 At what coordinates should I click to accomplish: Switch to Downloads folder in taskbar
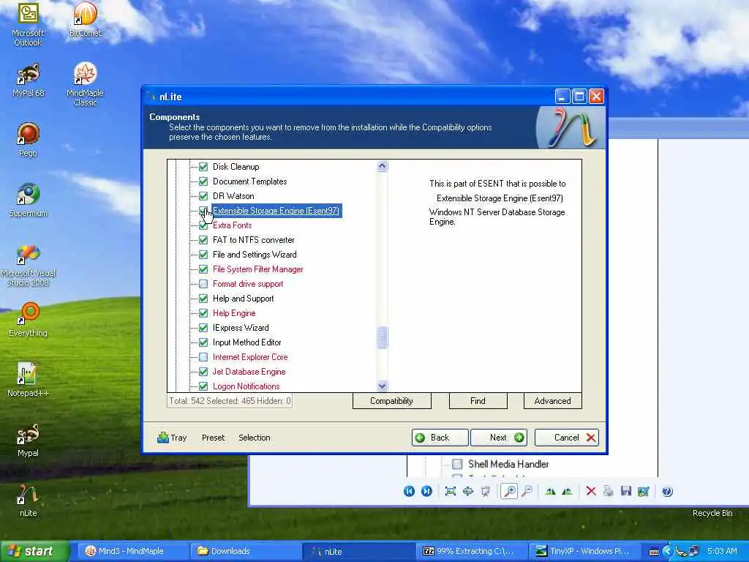click(x=246, y=552)
